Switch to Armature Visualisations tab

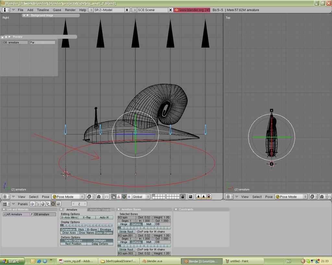coord(100,210)
